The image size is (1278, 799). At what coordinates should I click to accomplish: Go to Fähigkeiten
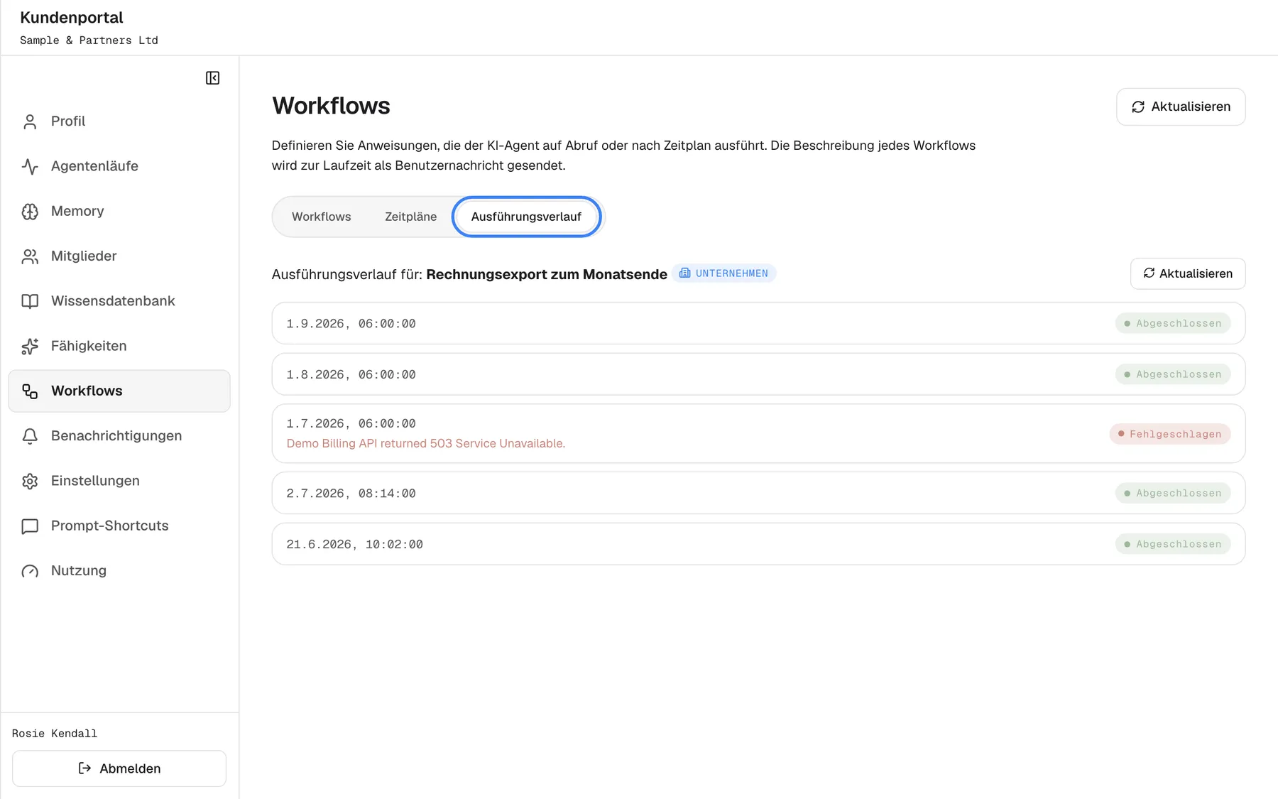pos(119,346)
